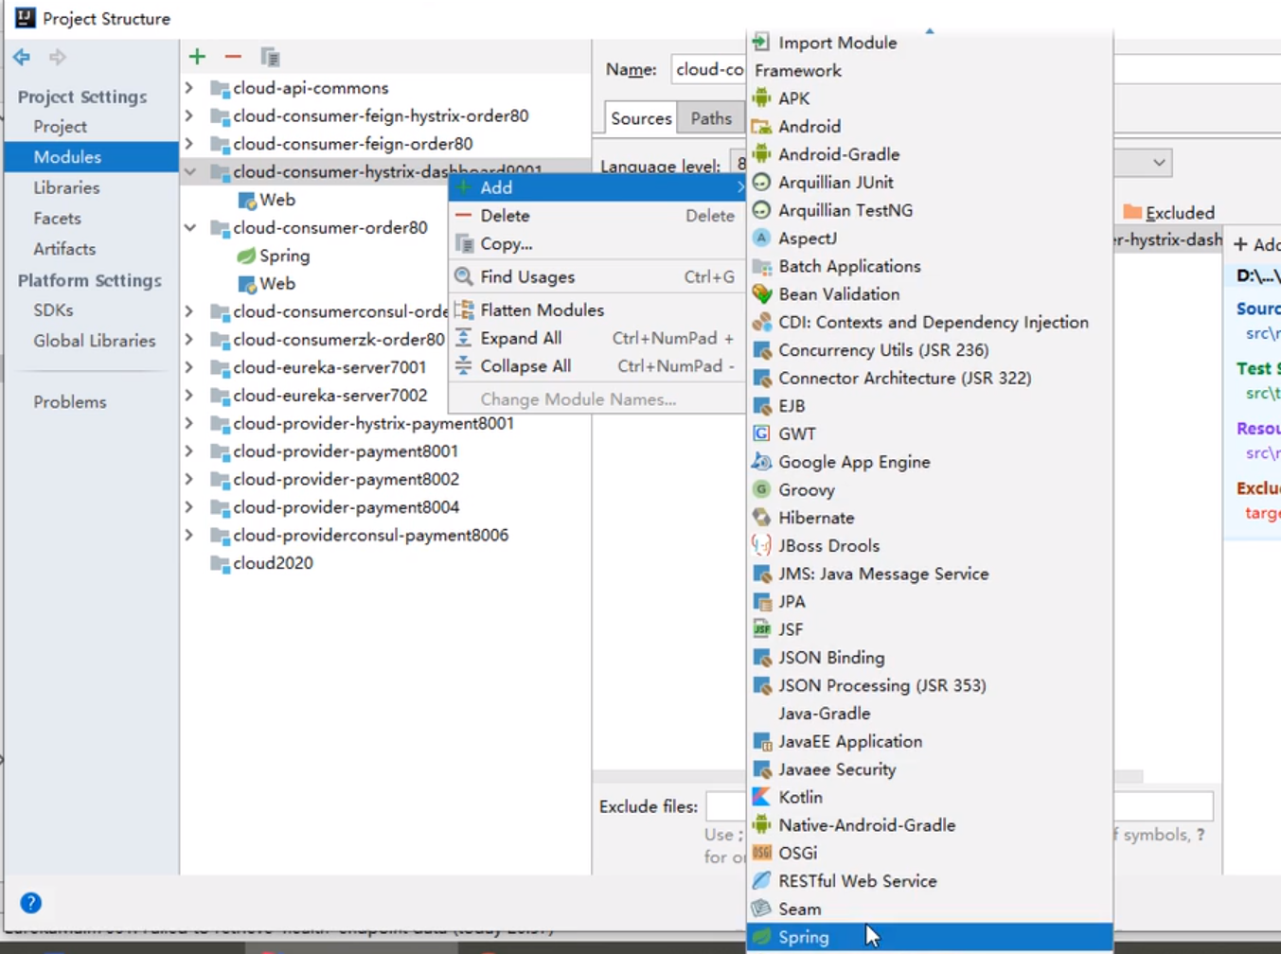Choose Find Usages in context menu

click(x=596, y=277)
